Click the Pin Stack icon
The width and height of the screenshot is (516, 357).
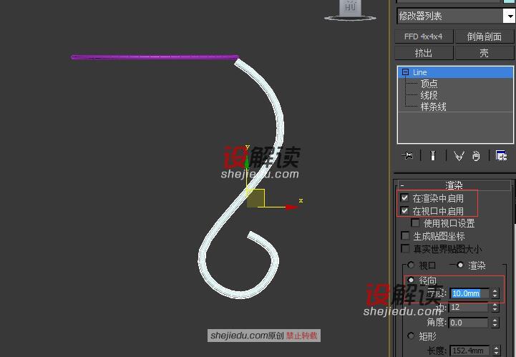click(x=407, y=155)
